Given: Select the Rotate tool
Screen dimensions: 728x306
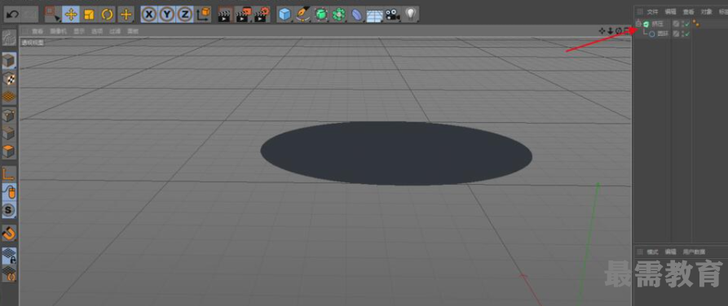Looking at the screenshot, I should point(108,15).
